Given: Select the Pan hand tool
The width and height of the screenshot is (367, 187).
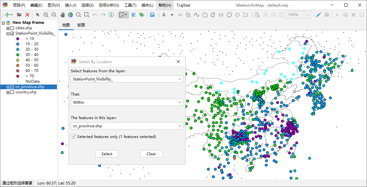Looking at the screenshot, I should click(62, 15).
